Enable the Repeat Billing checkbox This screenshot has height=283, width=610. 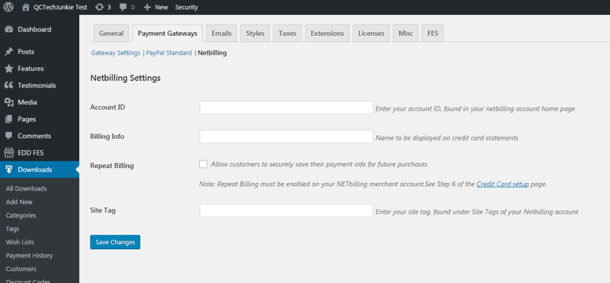[x=203, y=164]
